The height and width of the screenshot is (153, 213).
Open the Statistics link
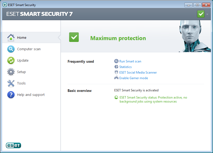[125, 67]
